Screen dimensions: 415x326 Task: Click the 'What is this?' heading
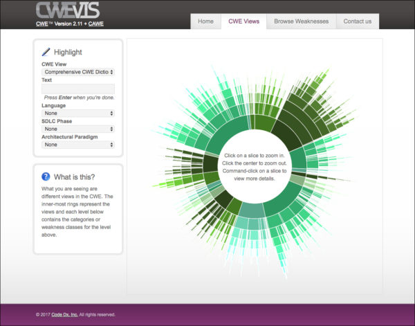tap(75, 177)
